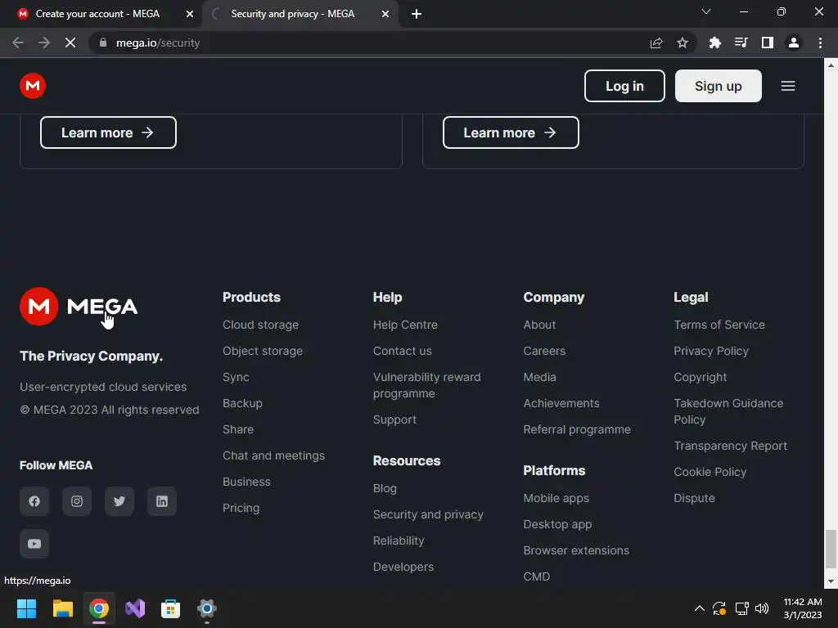Open Security and privacy footer link

(x=428, y=514)
